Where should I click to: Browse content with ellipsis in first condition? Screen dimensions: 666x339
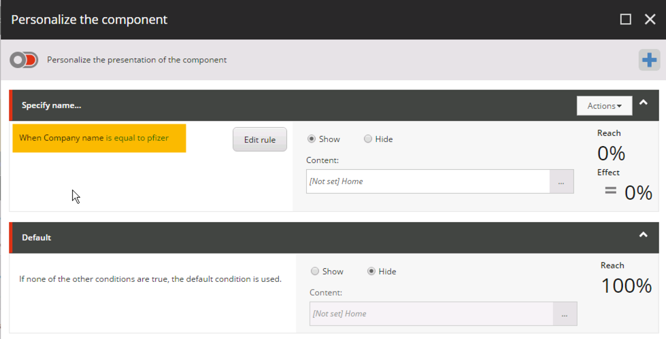(561, 181)
